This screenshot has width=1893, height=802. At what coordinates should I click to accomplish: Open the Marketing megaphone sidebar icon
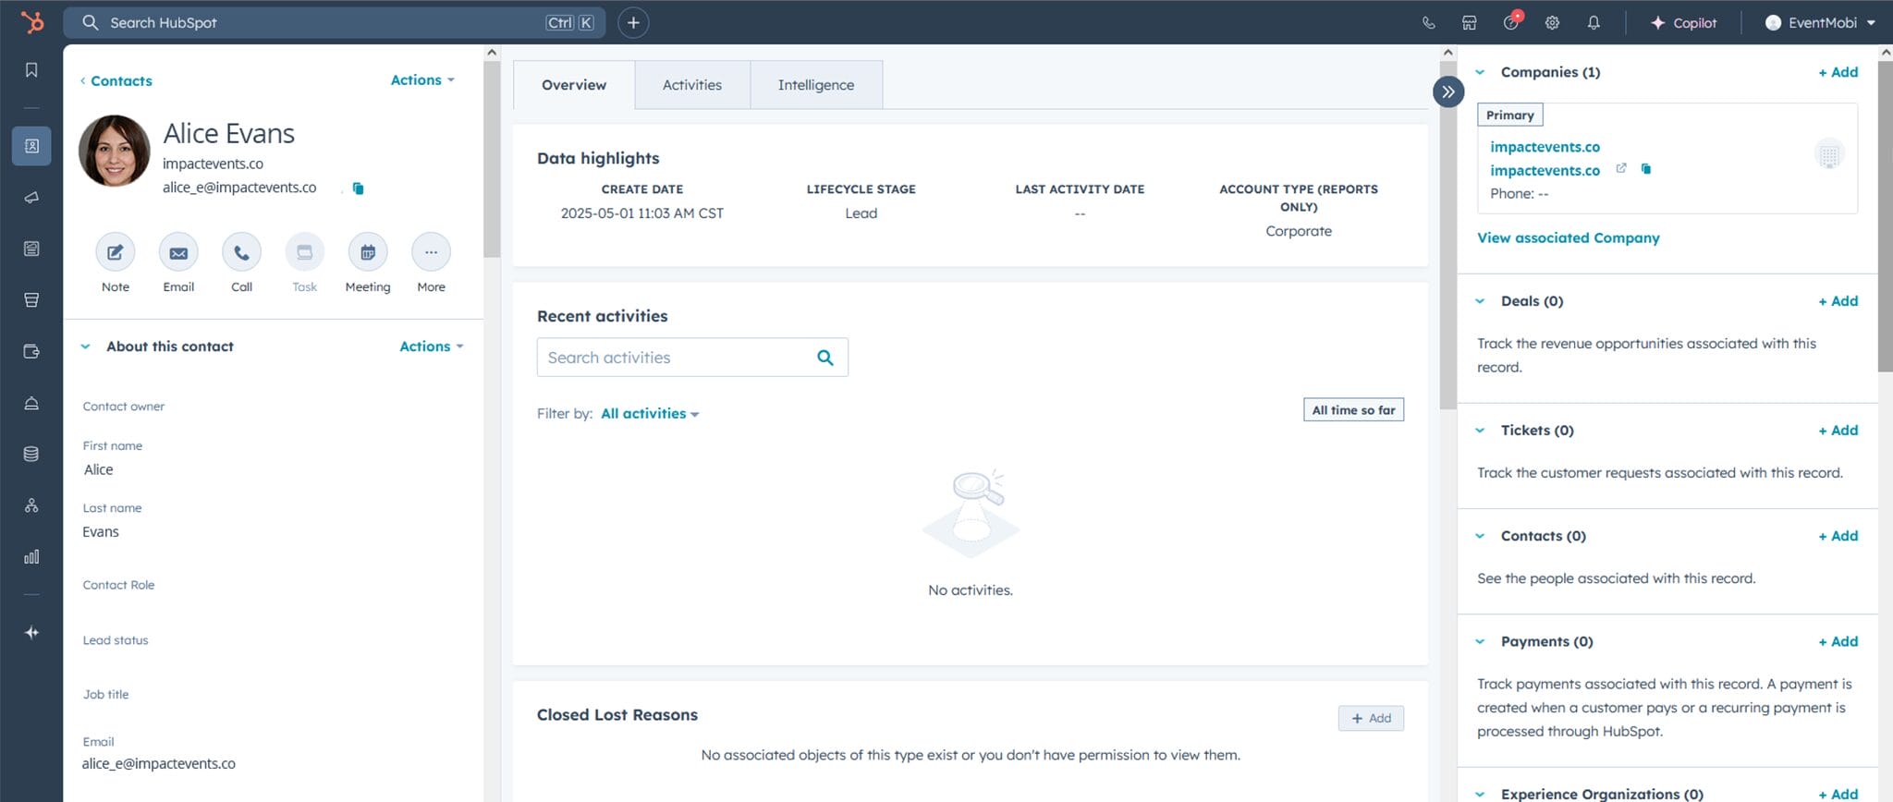pos(31,197)
